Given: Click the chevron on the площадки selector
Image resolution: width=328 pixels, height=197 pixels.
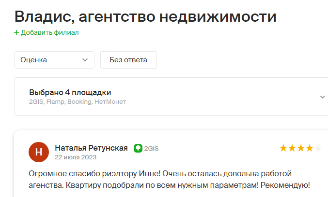Looking at the screenshot, I should point(323,97).
